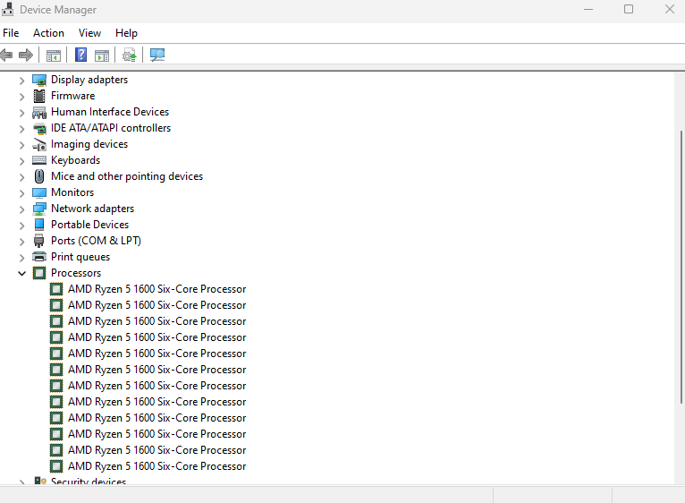Select Mice and other pointing devices
This screenshot has width=685, height=503.
pyautogui.click(x=126, y=176)
